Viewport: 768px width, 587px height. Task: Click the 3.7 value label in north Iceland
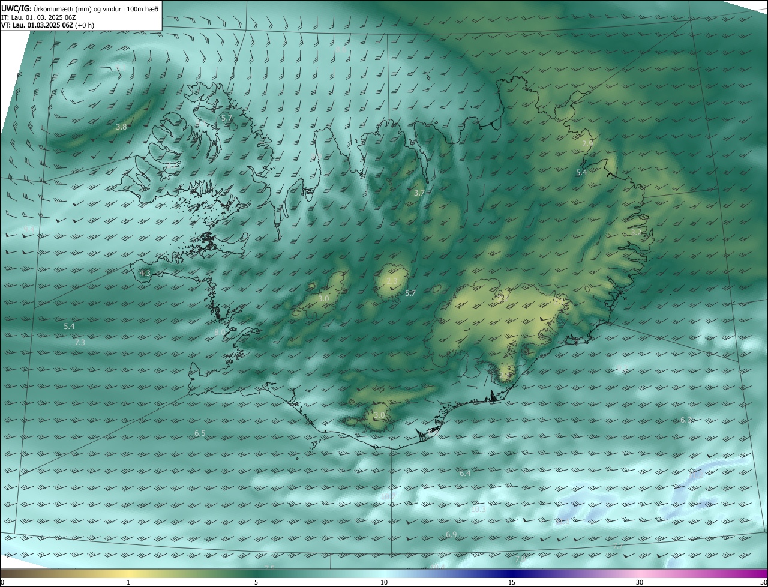pos(419,193)
